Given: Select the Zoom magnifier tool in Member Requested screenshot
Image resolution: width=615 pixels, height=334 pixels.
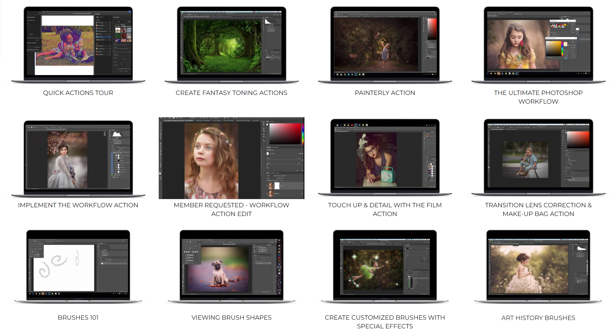Looking at the screenshot, I should click(161, 168).
